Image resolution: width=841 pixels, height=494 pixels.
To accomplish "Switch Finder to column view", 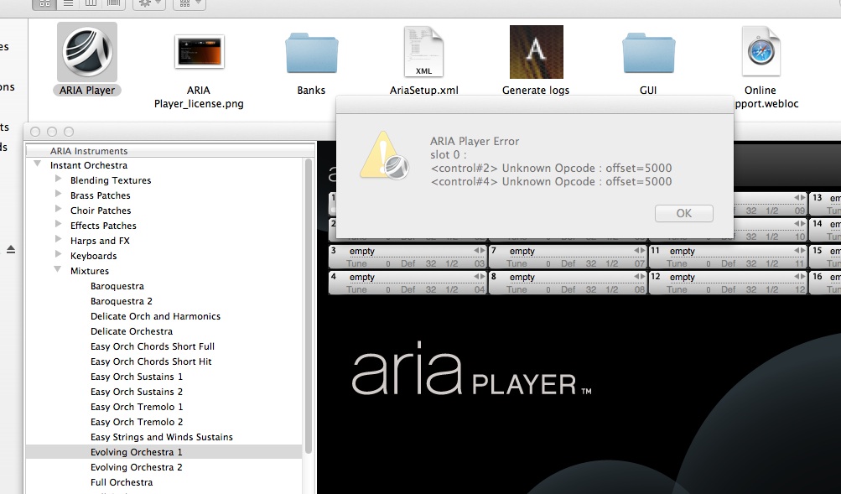I will click(x=91, y=4).
